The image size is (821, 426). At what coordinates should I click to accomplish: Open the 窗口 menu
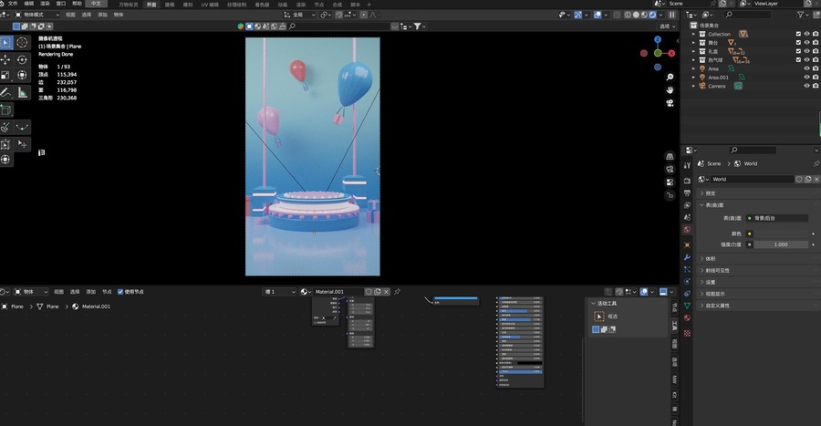61,4
